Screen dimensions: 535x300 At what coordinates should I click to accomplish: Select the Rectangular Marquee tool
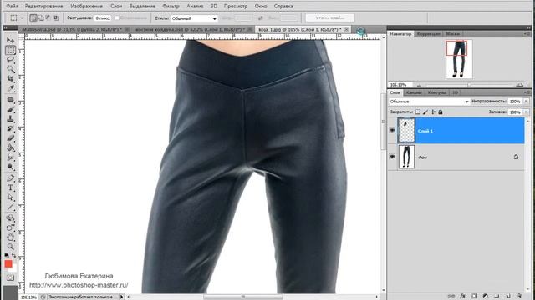10,50
